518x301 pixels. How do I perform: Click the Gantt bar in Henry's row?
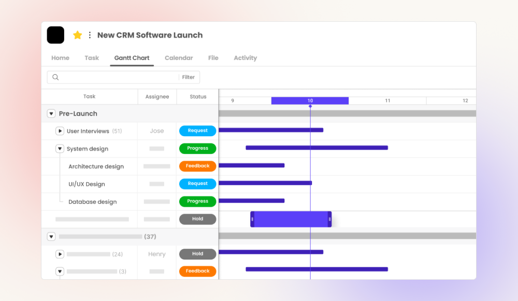pos(271,252)
